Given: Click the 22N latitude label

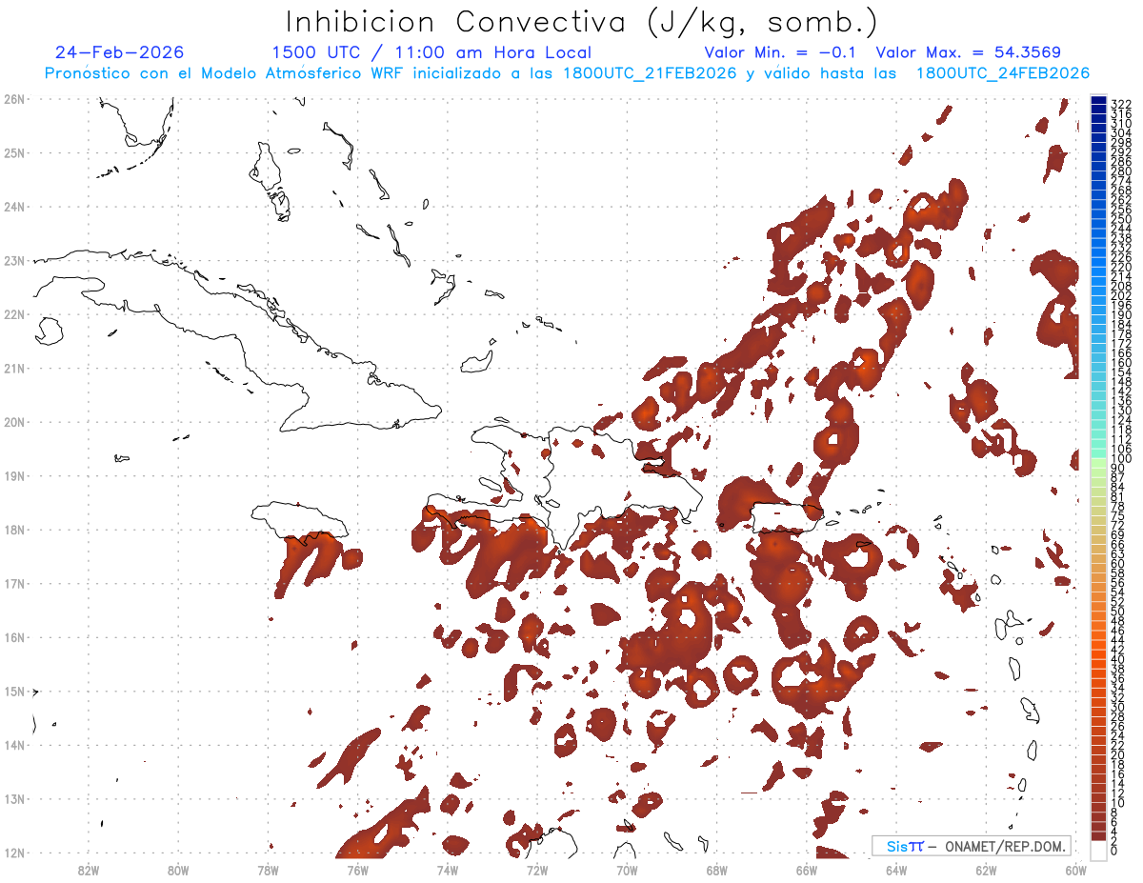Looking at the screenshot, I should click(x=14, y=314).
